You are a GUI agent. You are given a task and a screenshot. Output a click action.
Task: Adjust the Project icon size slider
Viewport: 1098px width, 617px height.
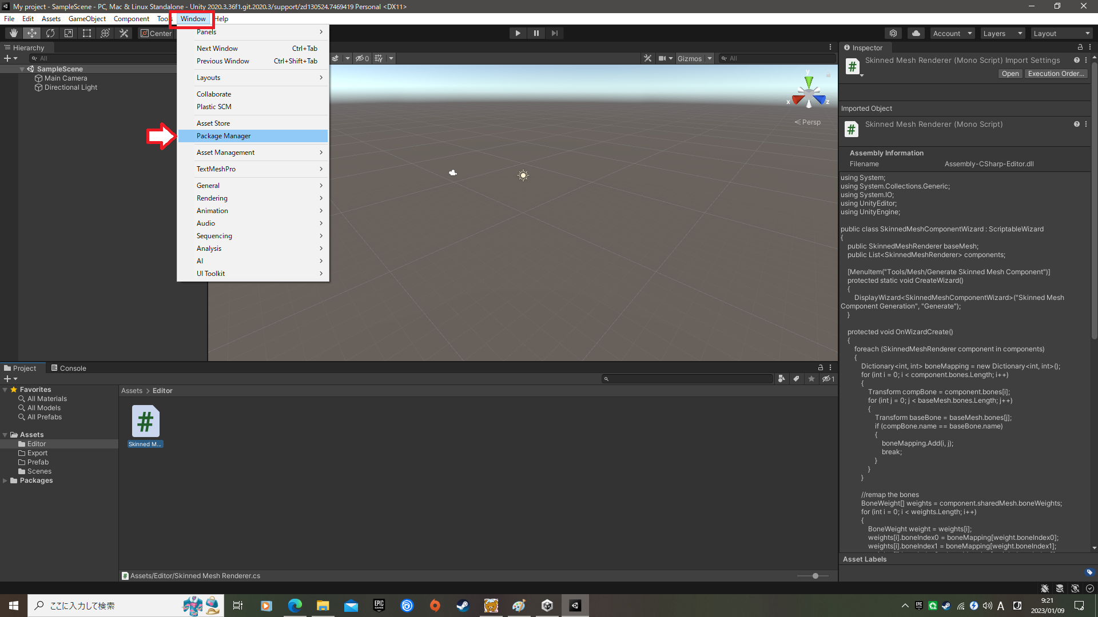coord(815,576)
